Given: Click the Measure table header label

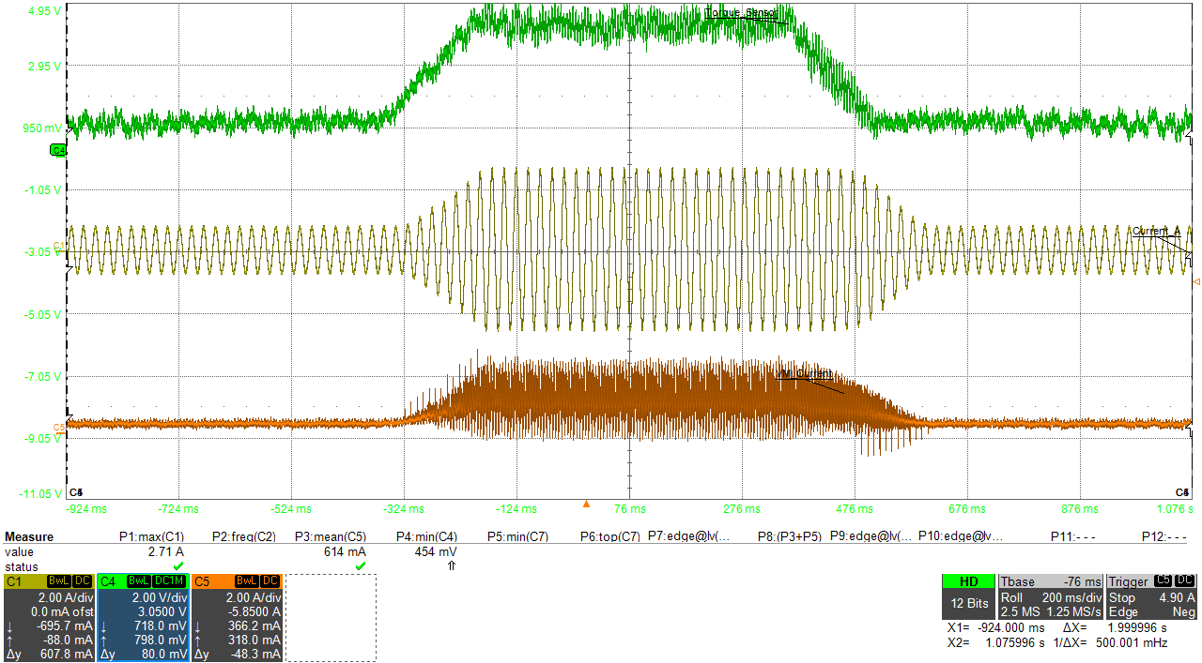Looking at the screenshot, I should pos(29,537).
